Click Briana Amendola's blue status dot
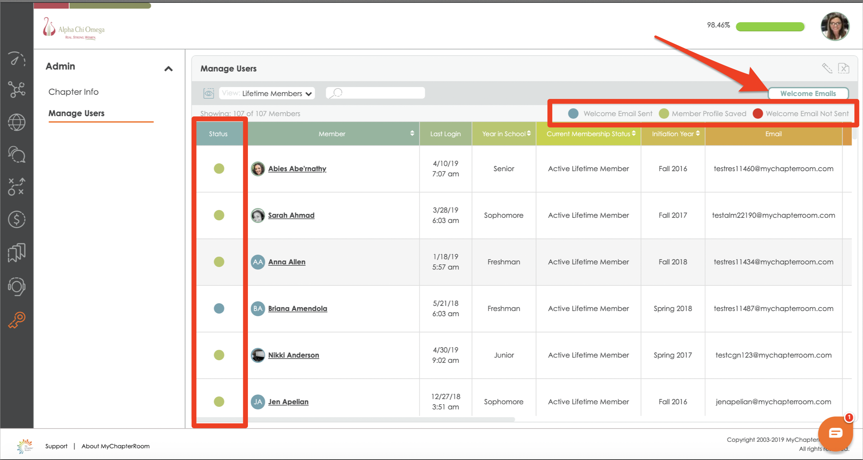Viewport: 863px width, 460px height. [x=219, y=308]
